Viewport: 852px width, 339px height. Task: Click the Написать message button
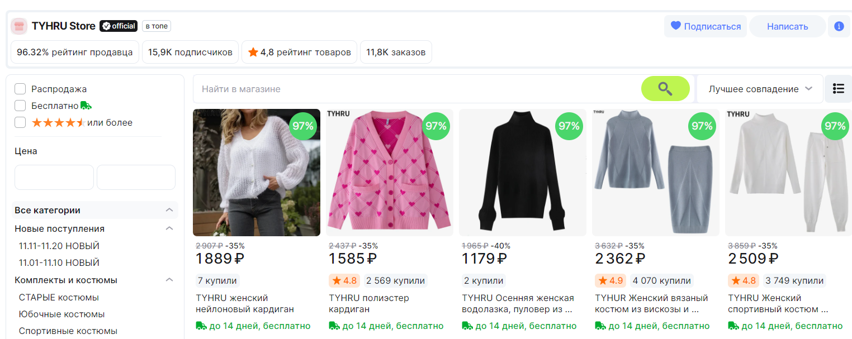787,26
